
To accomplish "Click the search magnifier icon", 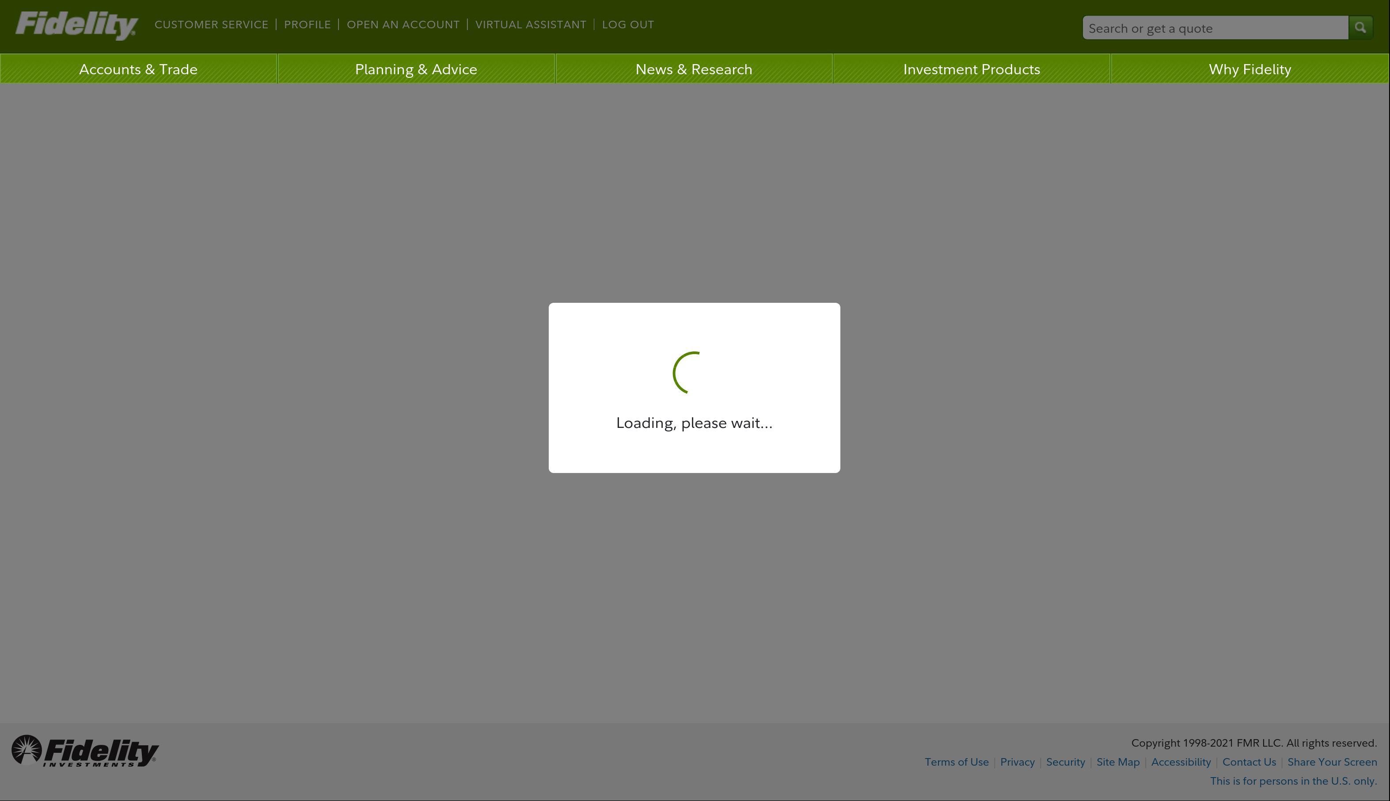I will [x=1360, y=27].
